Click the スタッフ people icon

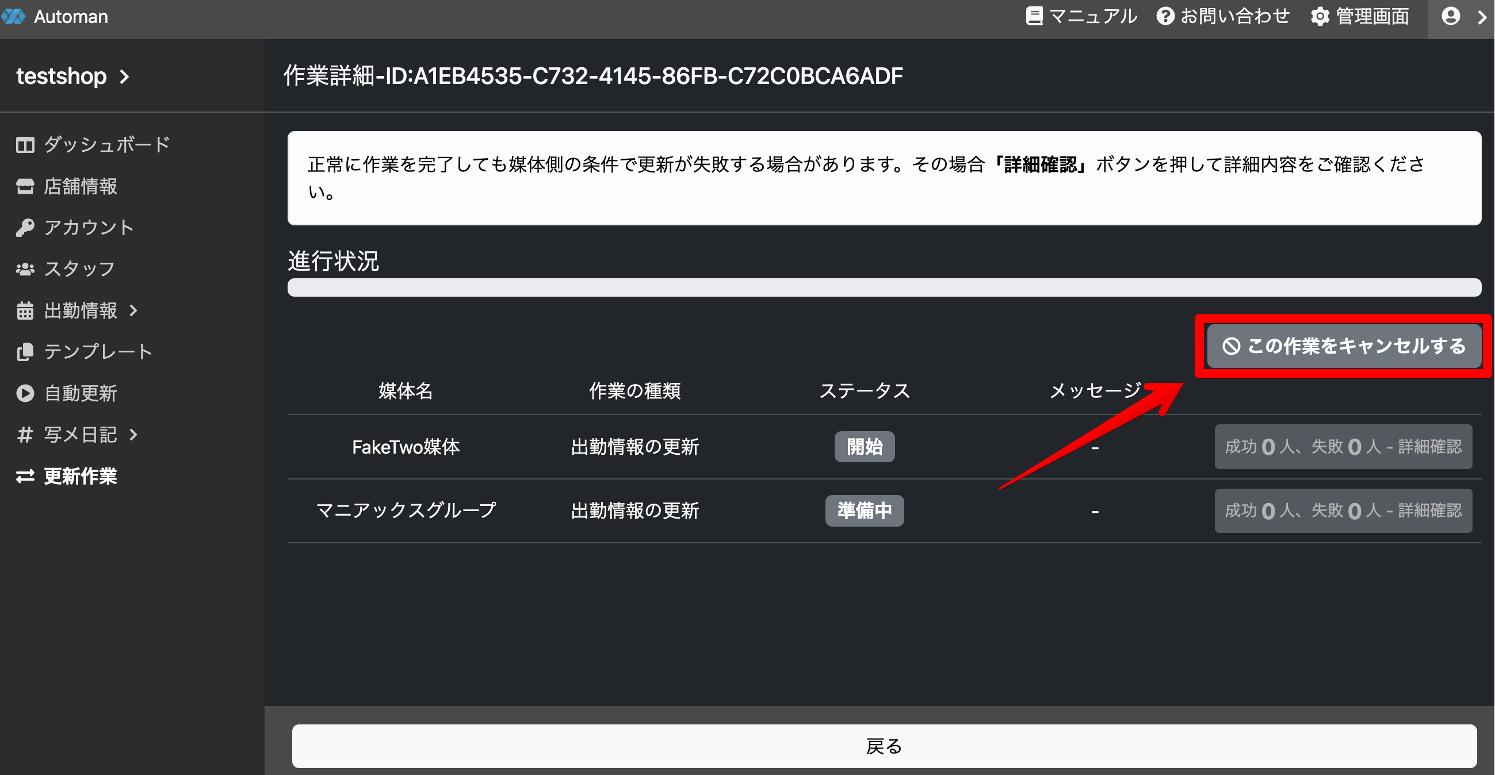(x=25, y=269)
